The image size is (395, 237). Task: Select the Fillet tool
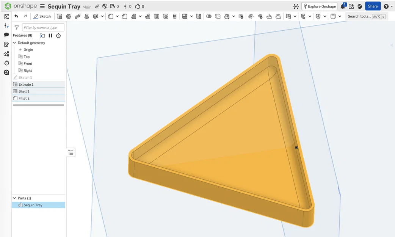[x=111, y=16]
